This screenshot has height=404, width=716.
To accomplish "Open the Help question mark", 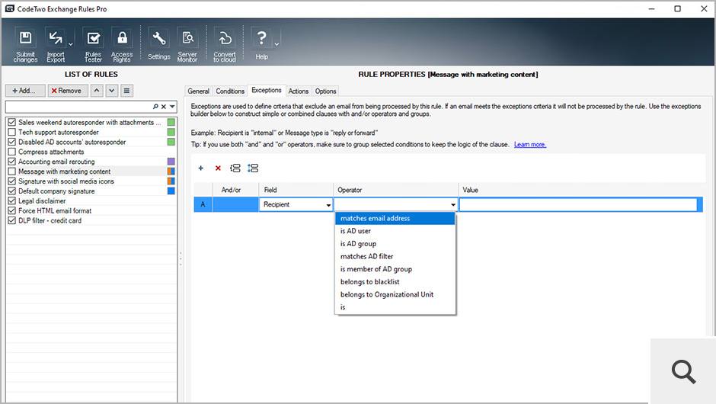I will pos(262,45).
